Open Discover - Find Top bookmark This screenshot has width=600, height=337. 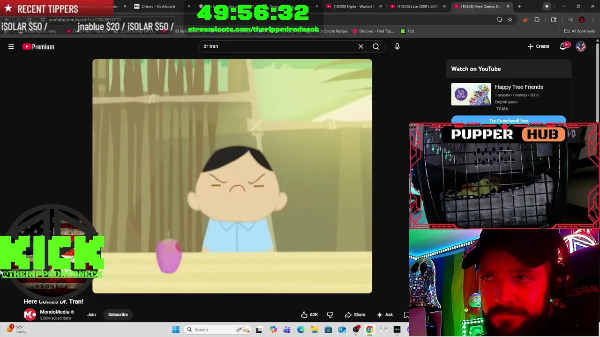click(x=373, y=31)
